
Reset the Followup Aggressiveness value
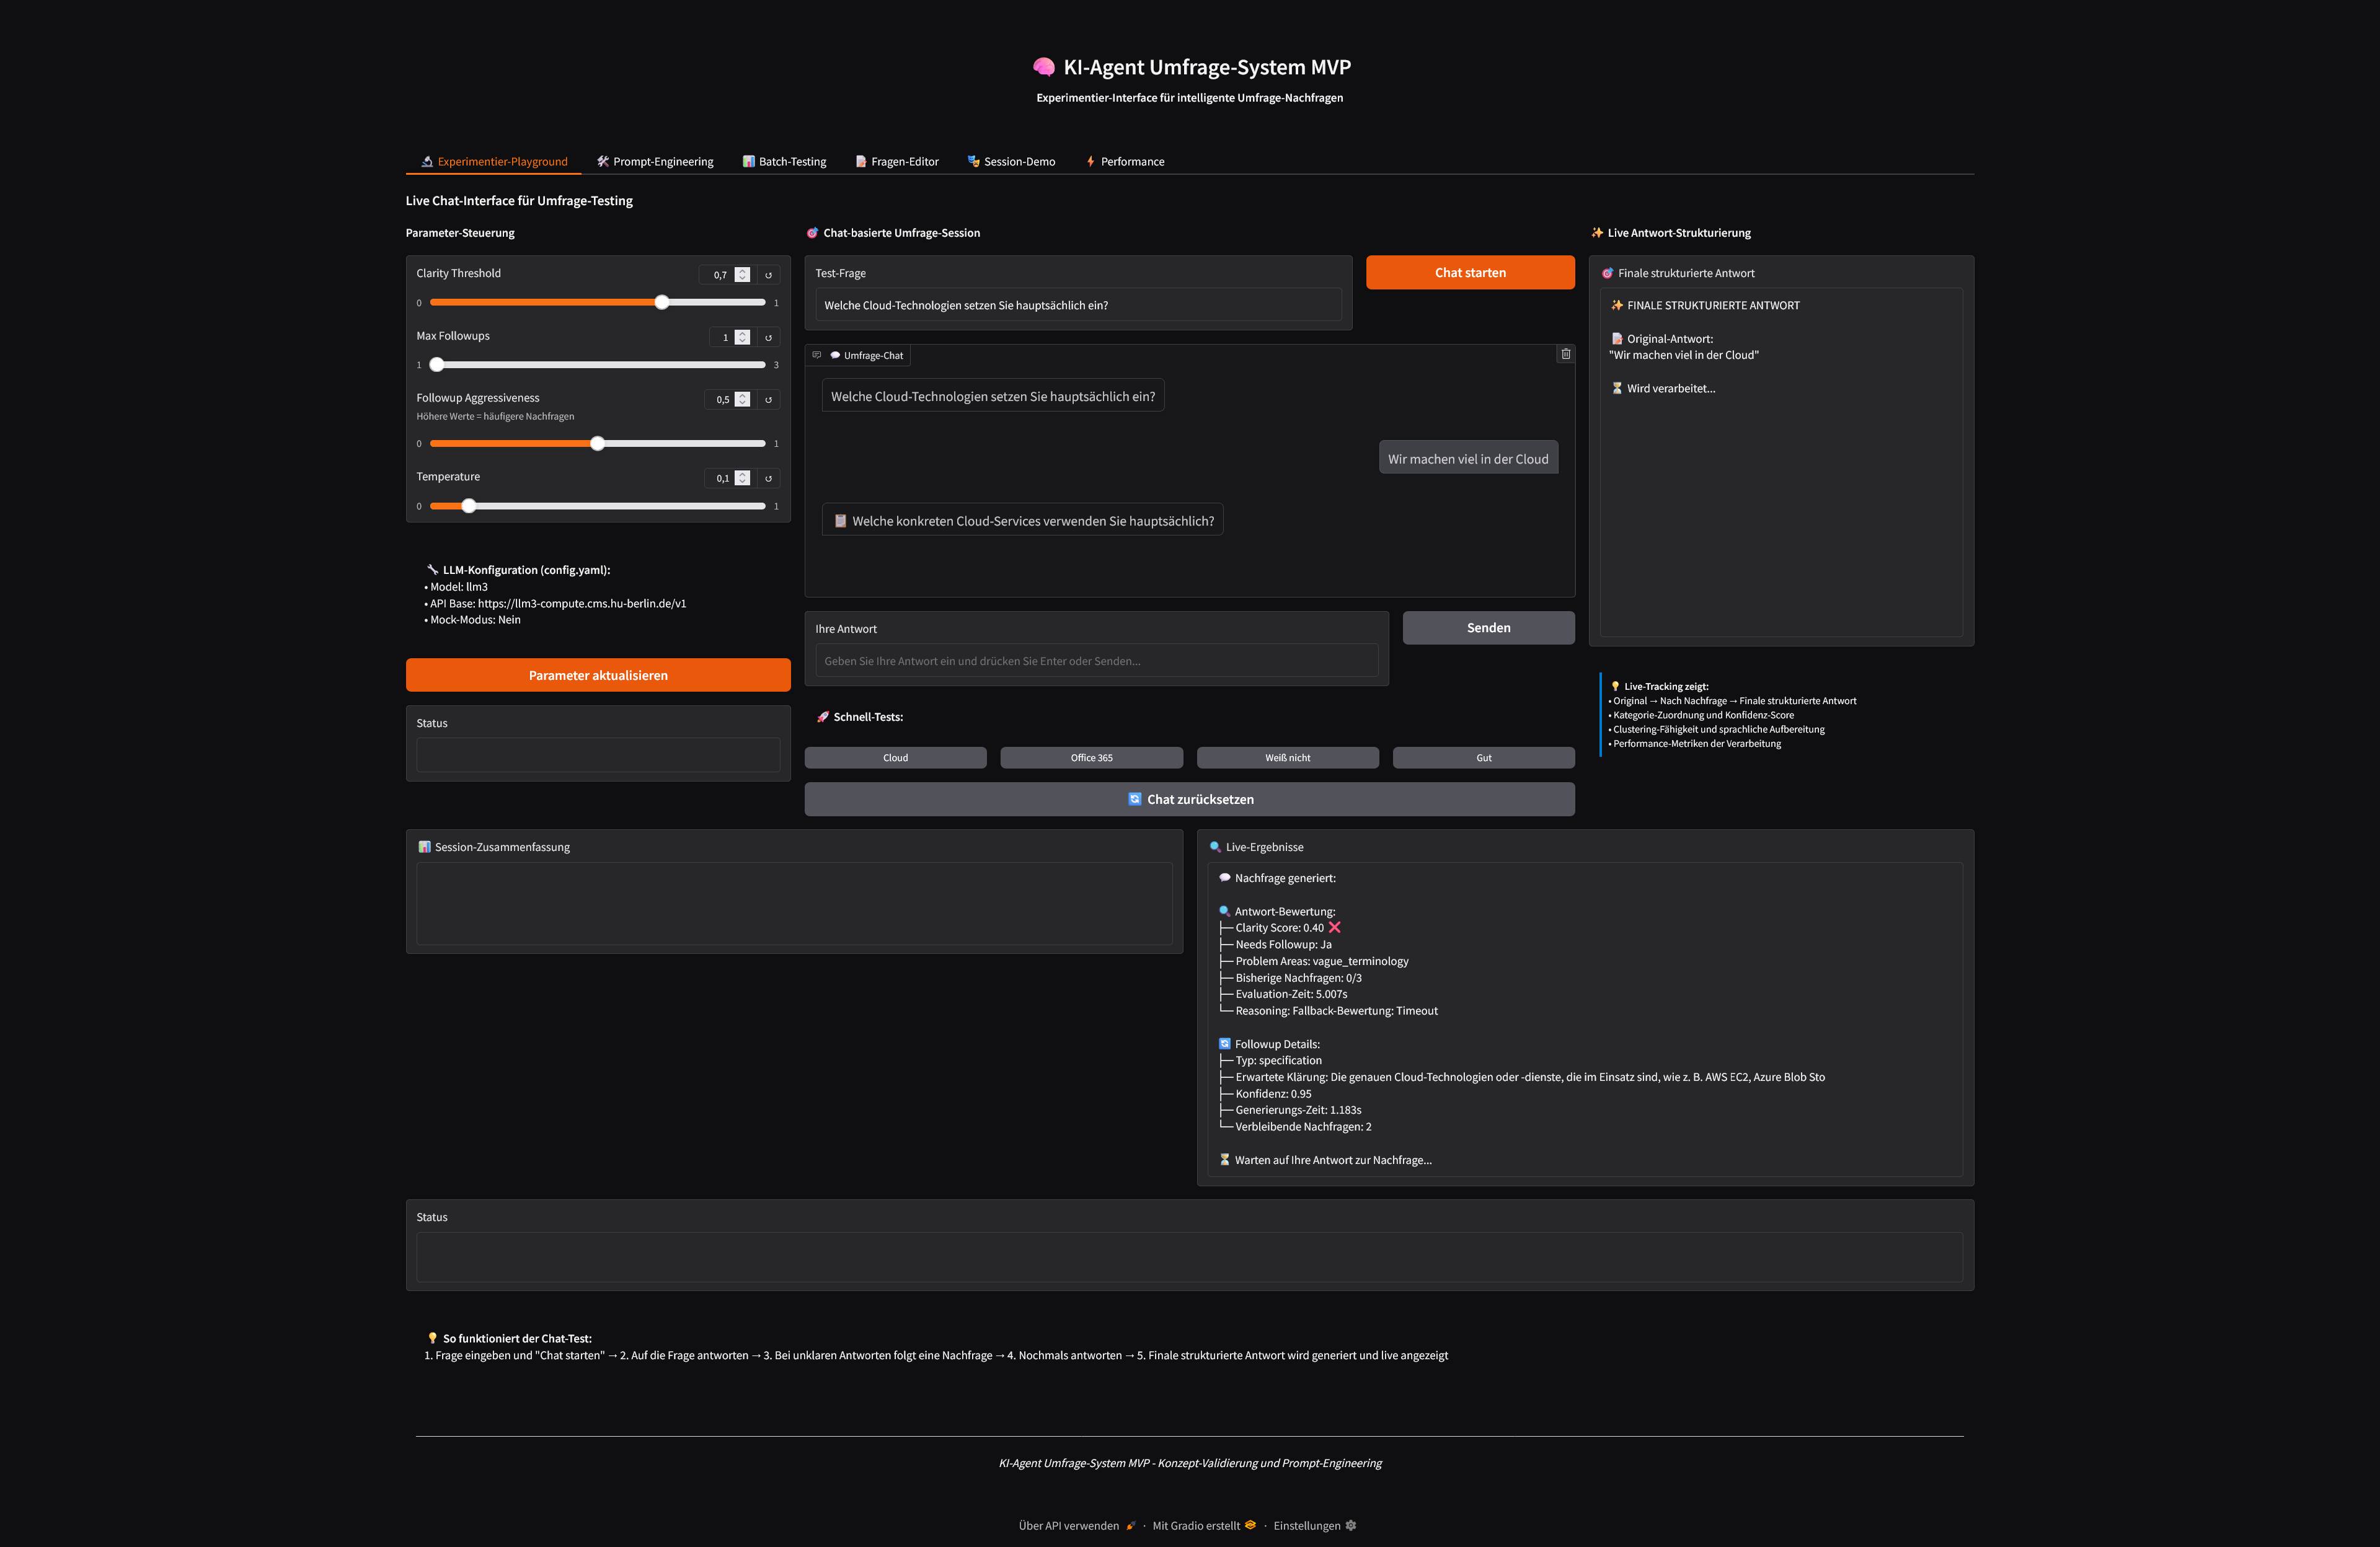[768, 399]
